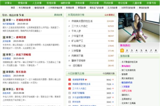Screen dimensions: 160x106
Task: Click the red flag icon after 老城租房情事
Action: point(86,79)
